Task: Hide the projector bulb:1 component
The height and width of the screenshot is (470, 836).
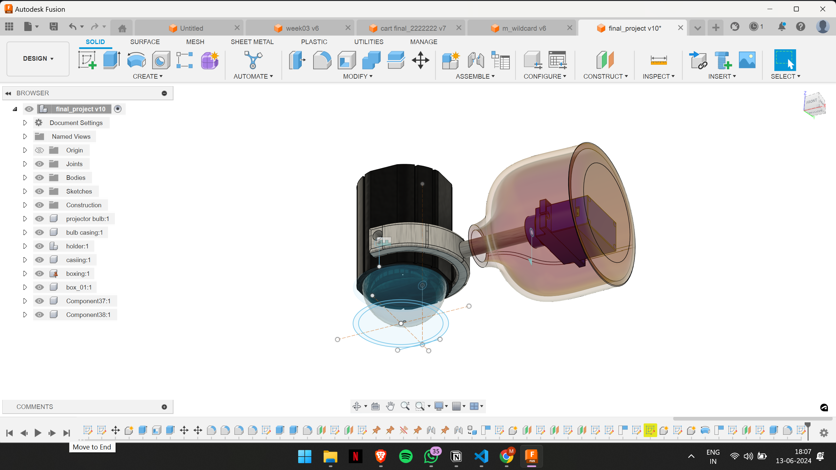Action: coord(40,219)
